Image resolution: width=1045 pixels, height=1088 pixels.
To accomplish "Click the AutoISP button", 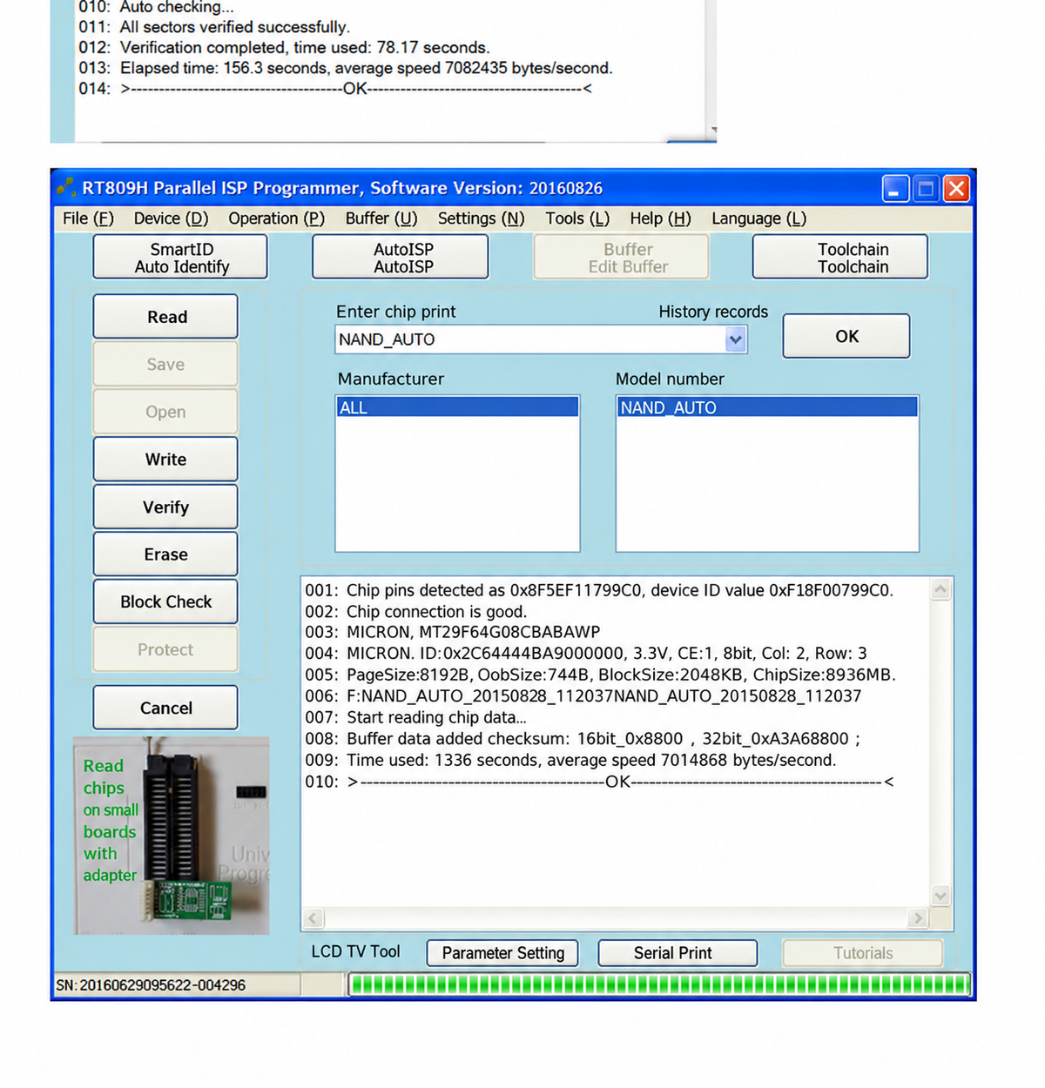I will click(x=401, y=258).
